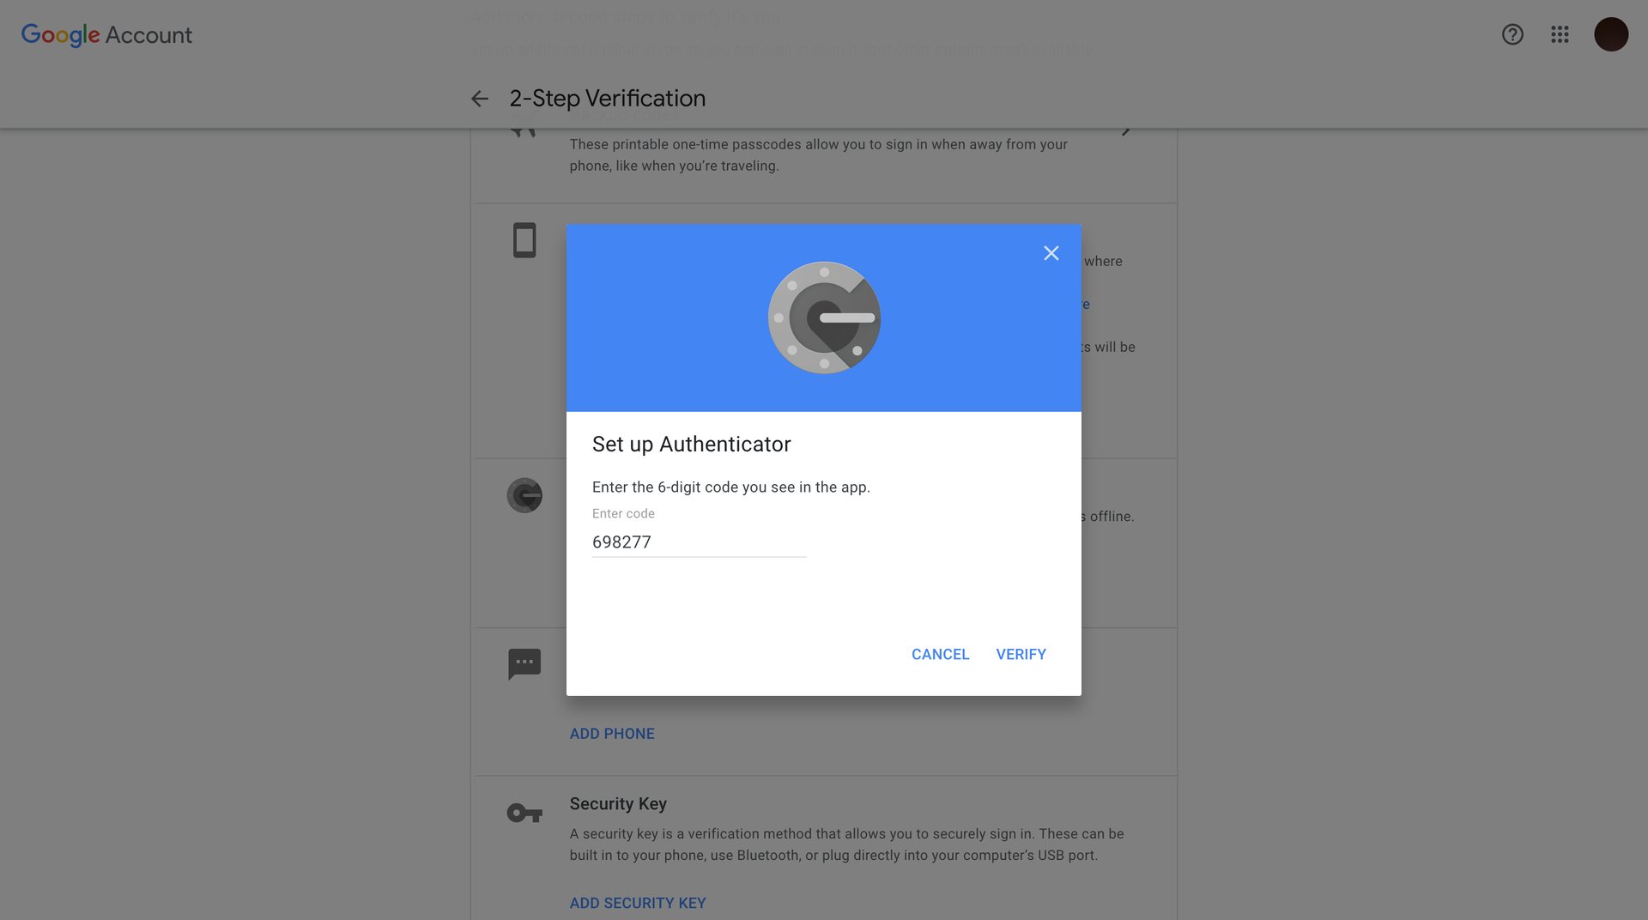1648x920 pixels.
Task: Click the Set up Authenticator dialog title
Action: pos(692,444)
